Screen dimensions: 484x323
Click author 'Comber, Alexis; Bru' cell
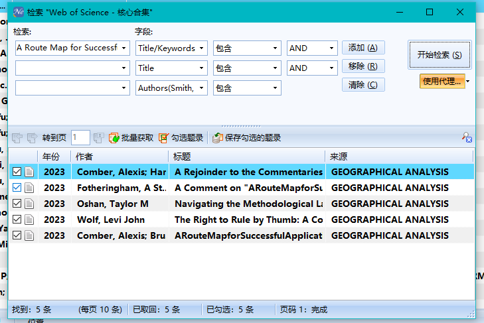point(121,236)
